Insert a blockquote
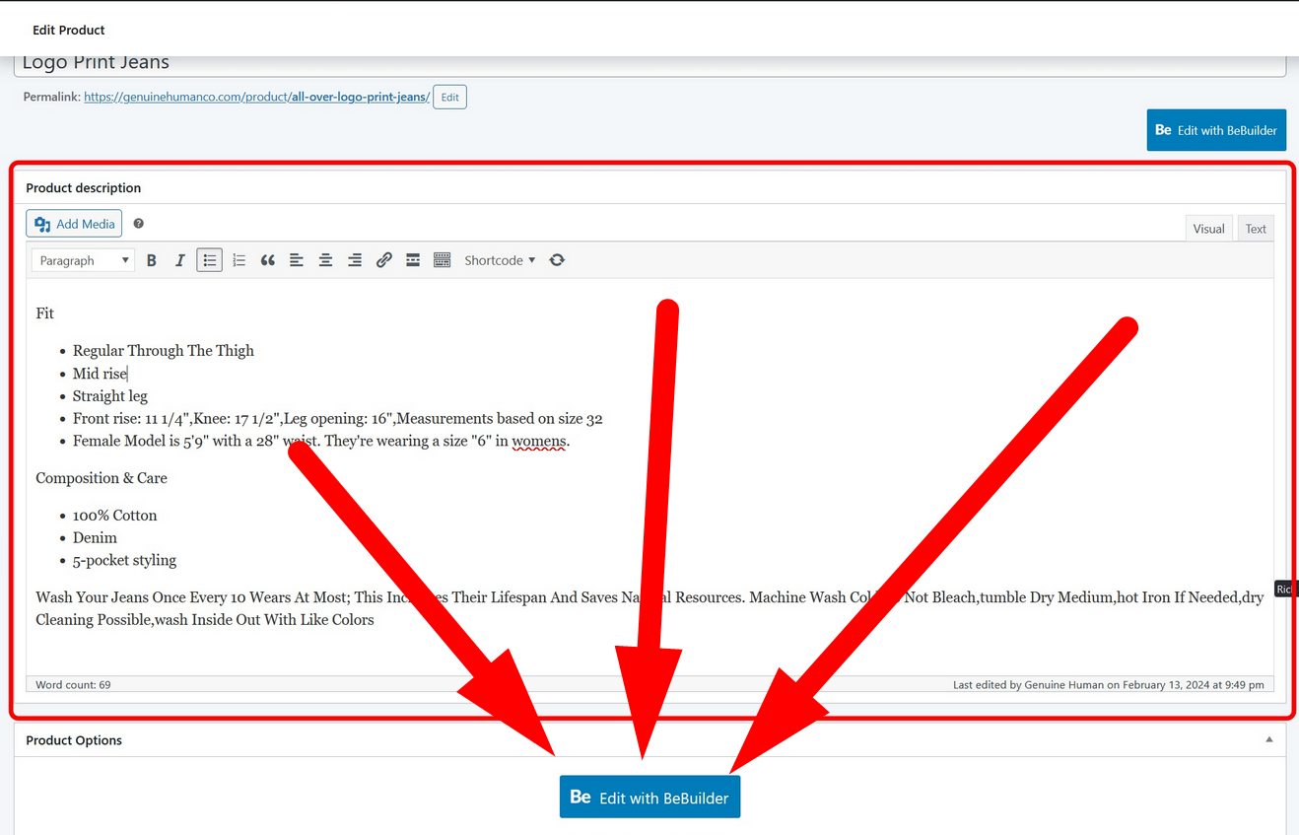The width and height of the screenshot is (1299, 835). (x=267, y=260)
